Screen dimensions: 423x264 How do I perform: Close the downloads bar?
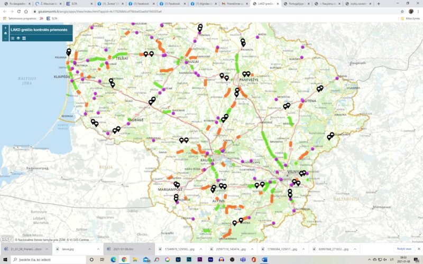[x=419, y=249]
